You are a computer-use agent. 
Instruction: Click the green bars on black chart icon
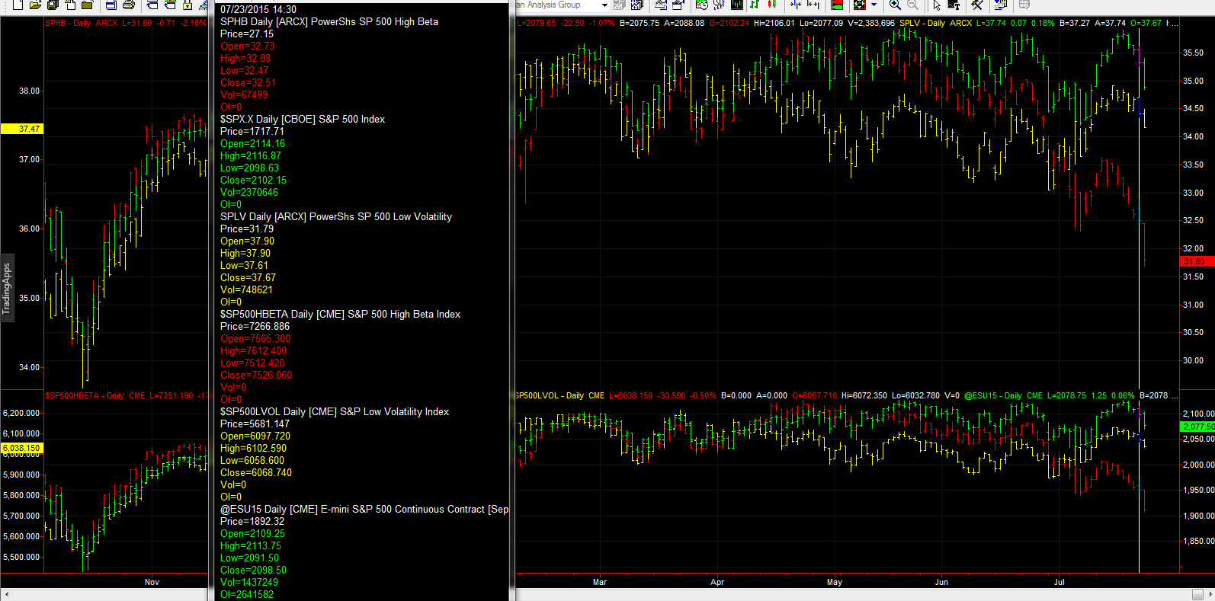(736, 5)
